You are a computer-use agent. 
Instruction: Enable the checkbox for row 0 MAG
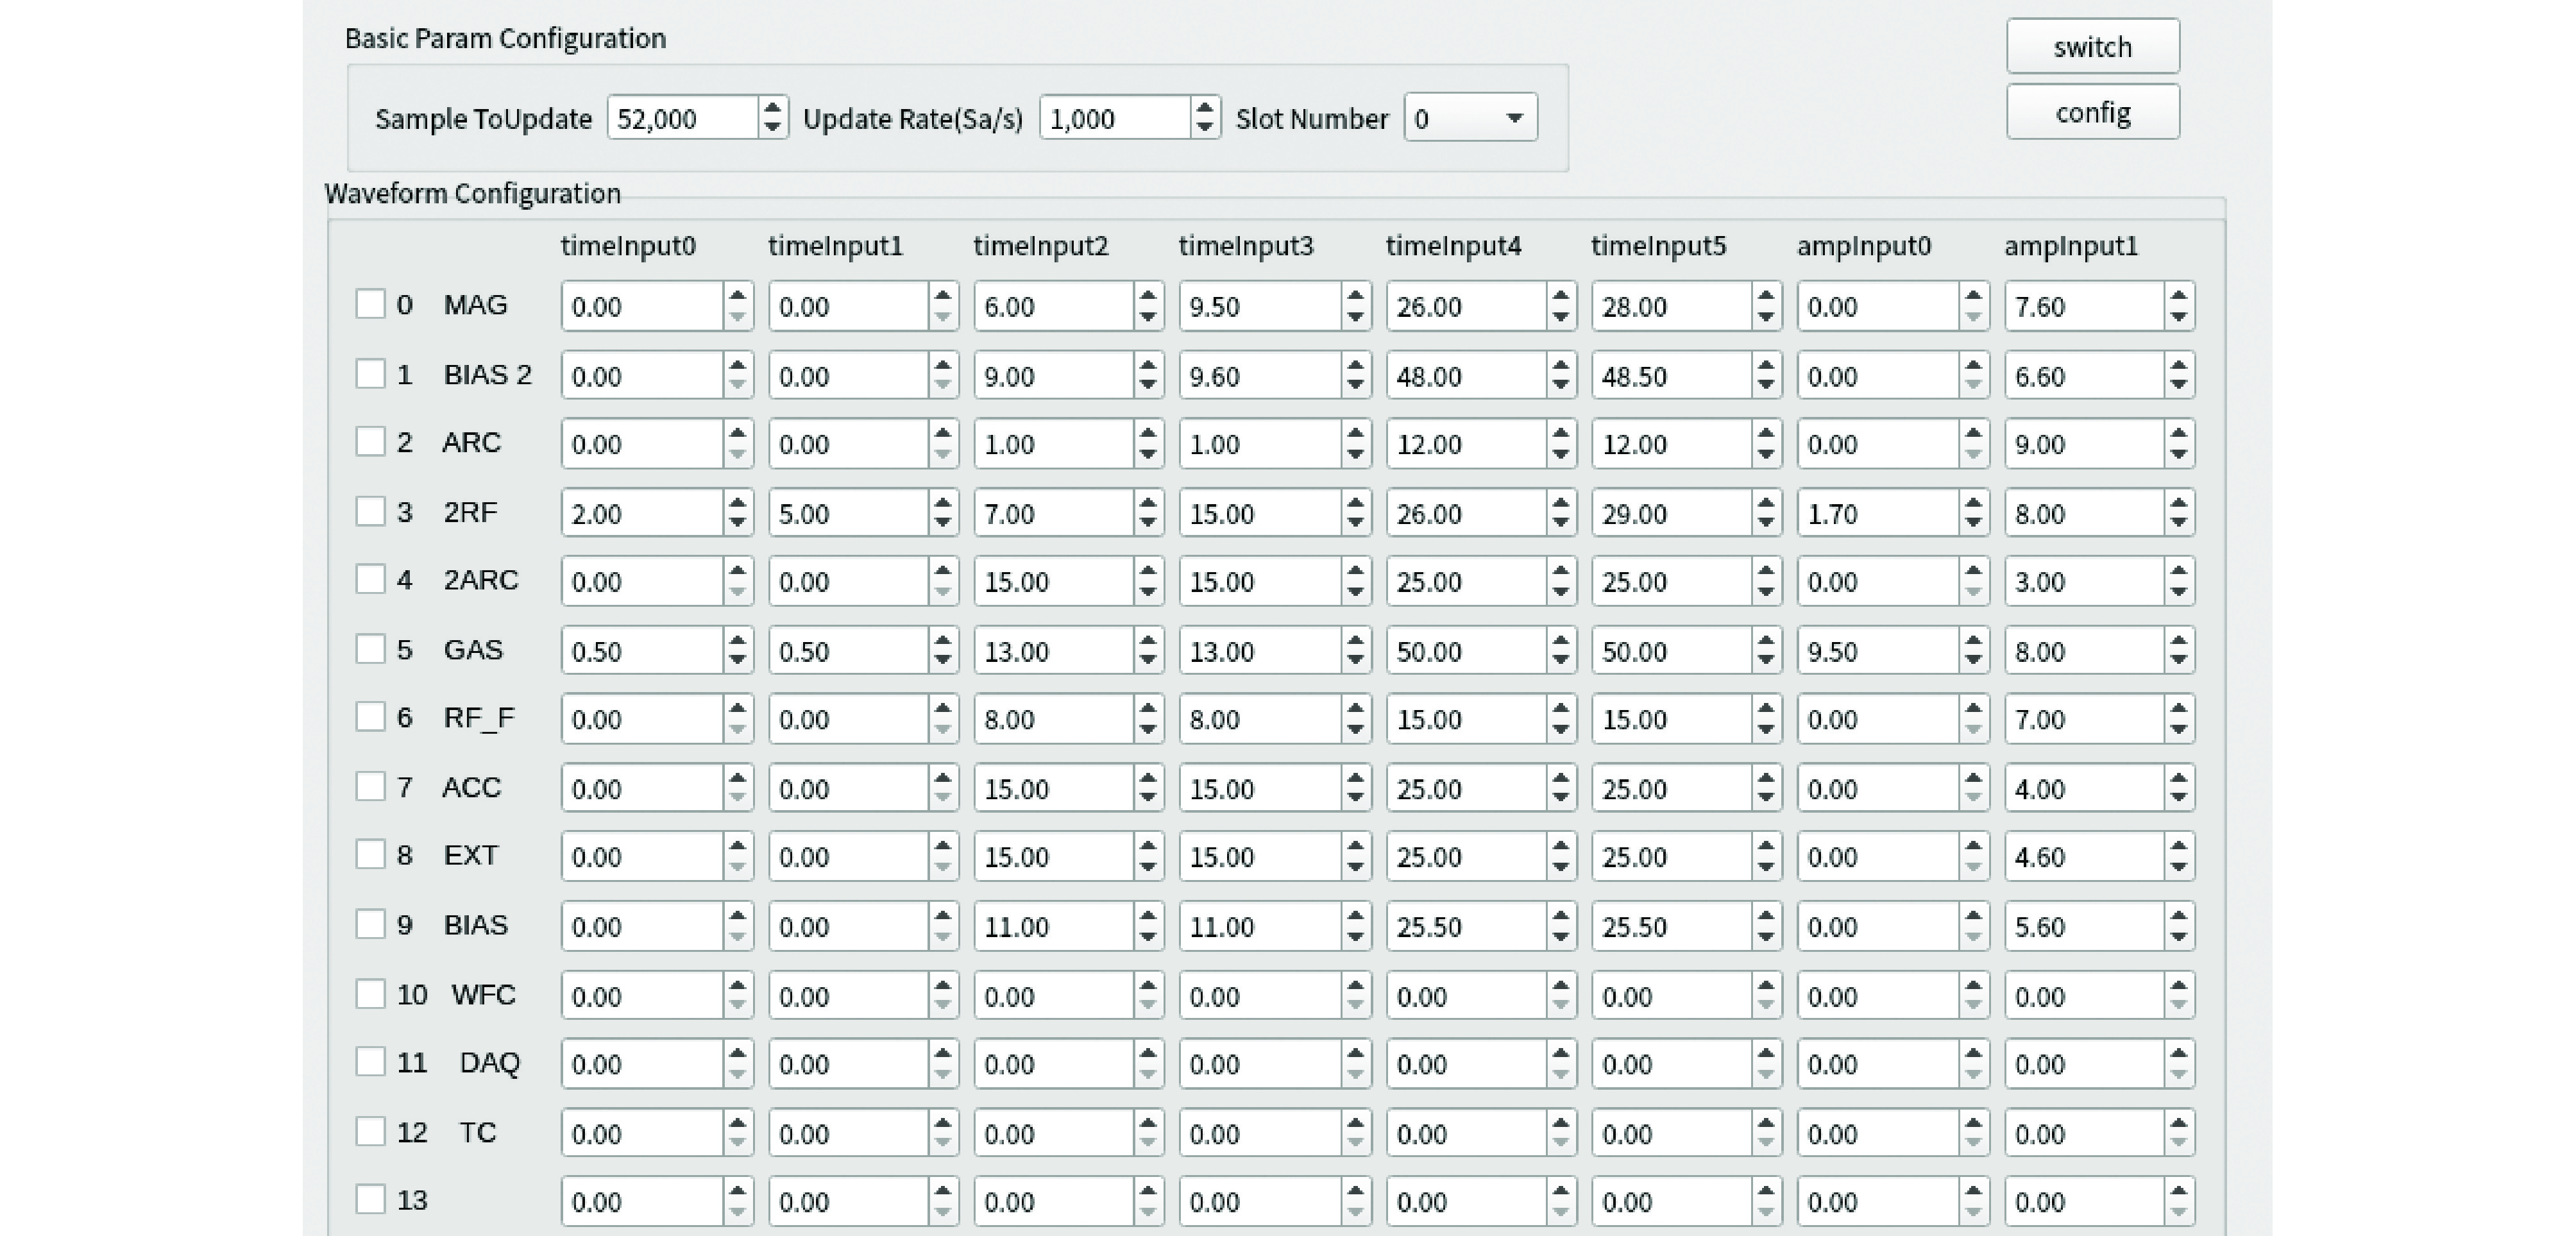[x=370, y=304]
